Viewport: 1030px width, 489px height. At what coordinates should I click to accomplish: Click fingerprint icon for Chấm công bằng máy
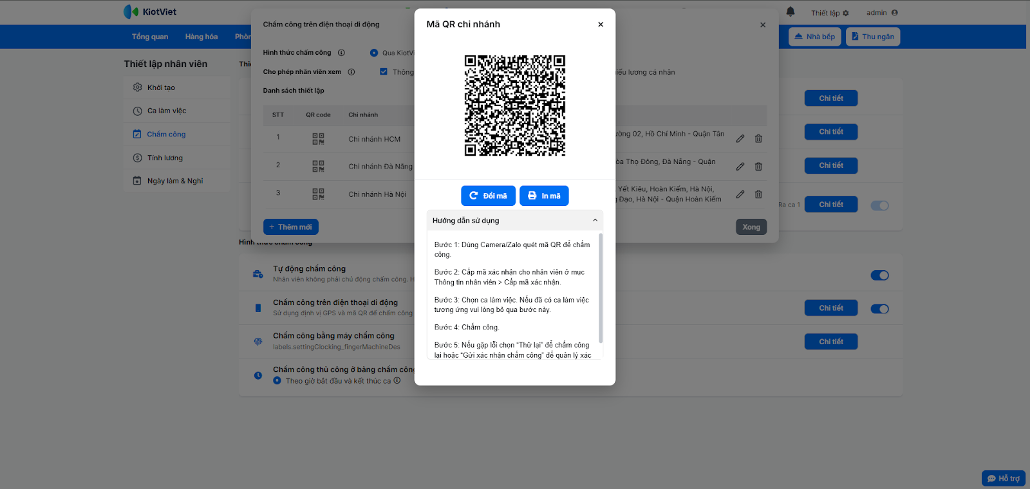tap(258, 342)
